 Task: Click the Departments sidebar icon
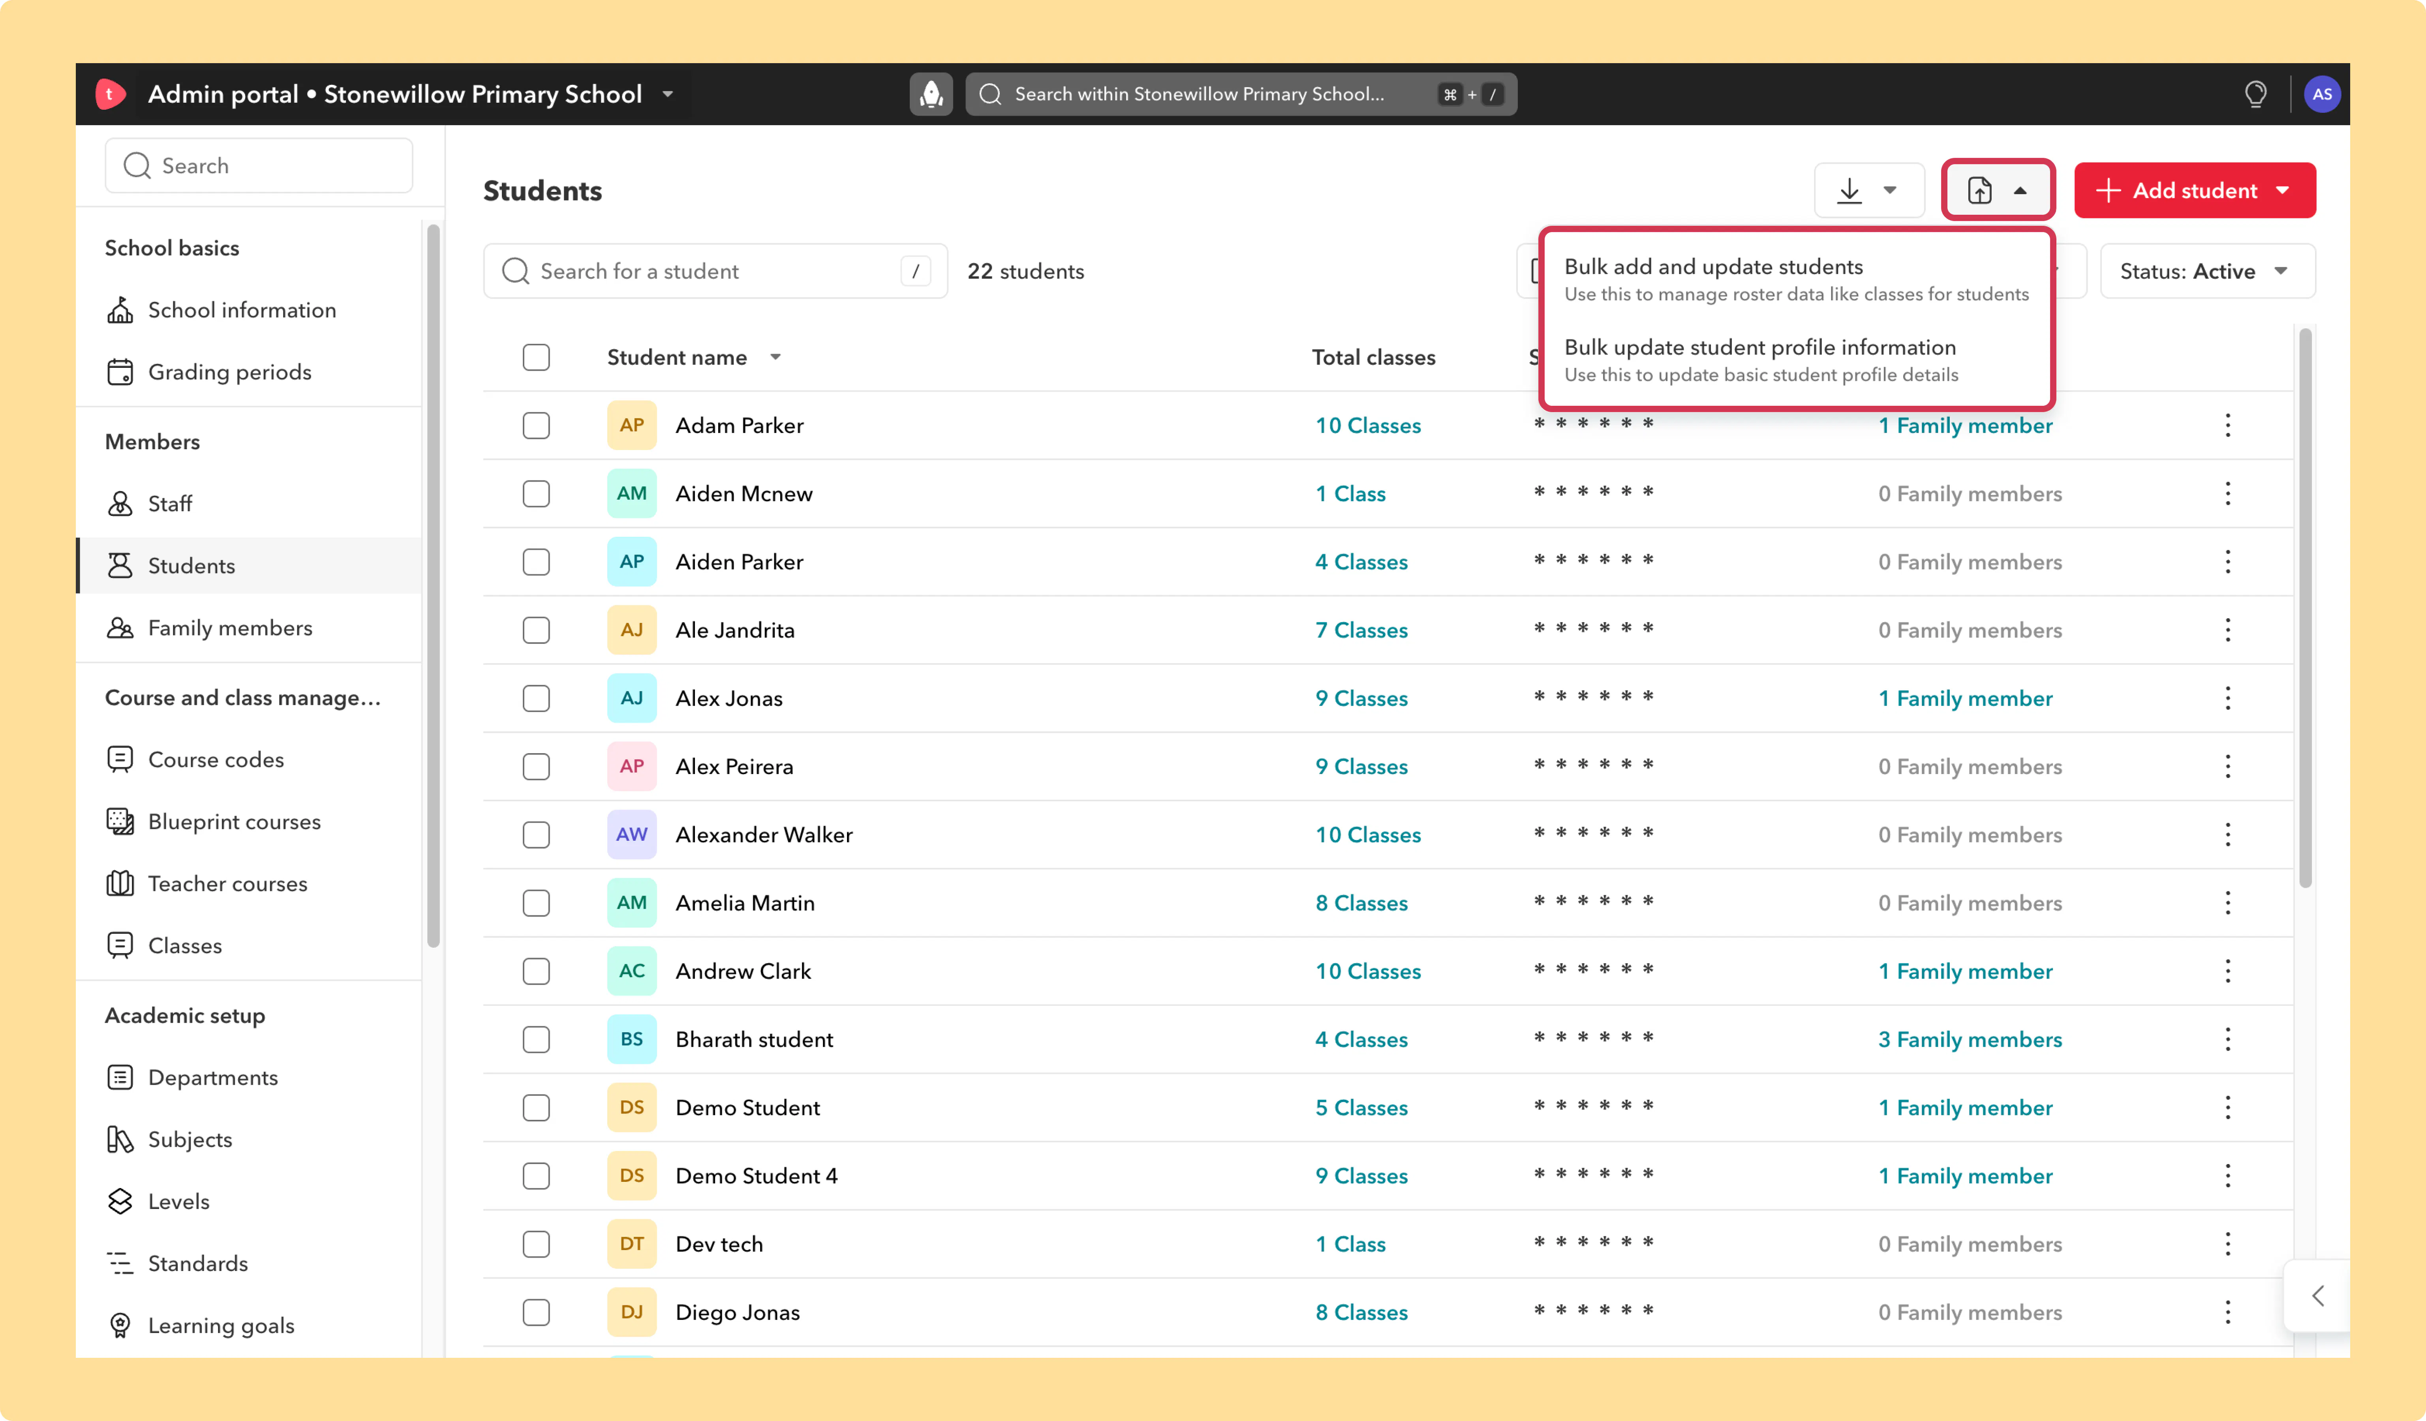coord(120,1078)
